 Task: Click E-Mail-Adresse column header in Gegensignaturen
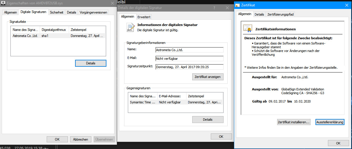coord(171,96)
